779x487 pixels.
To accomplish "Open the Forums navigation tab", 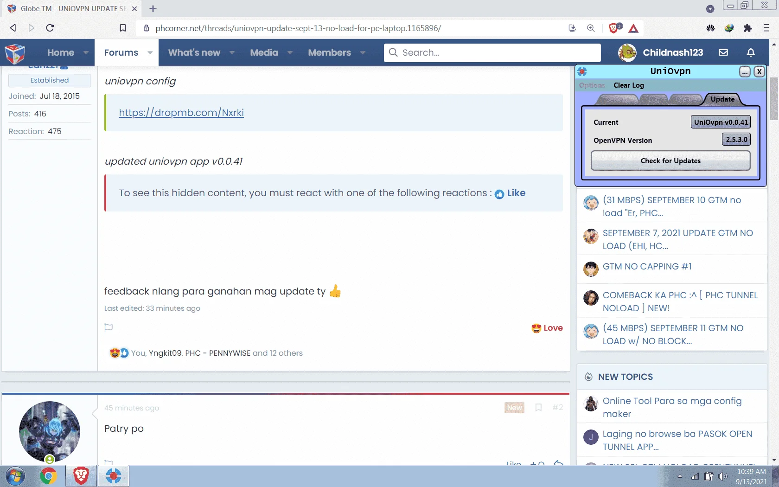I will click(x=121, y=52).
